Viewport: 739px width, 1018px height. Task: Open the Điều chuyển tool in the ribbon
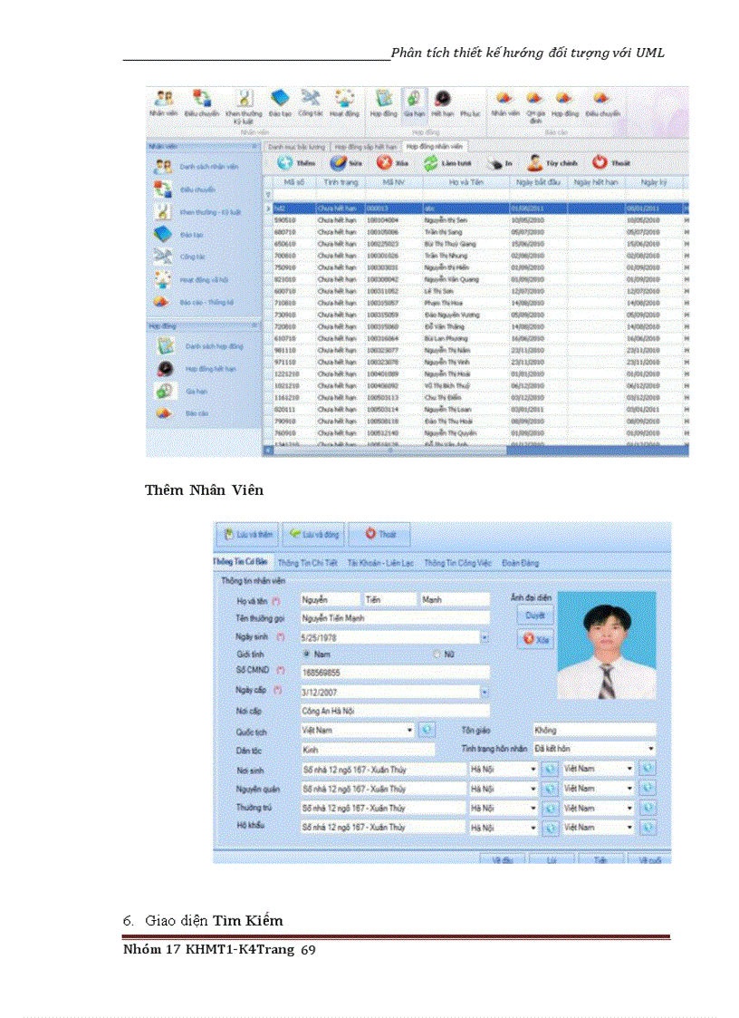tap(203, 98)
